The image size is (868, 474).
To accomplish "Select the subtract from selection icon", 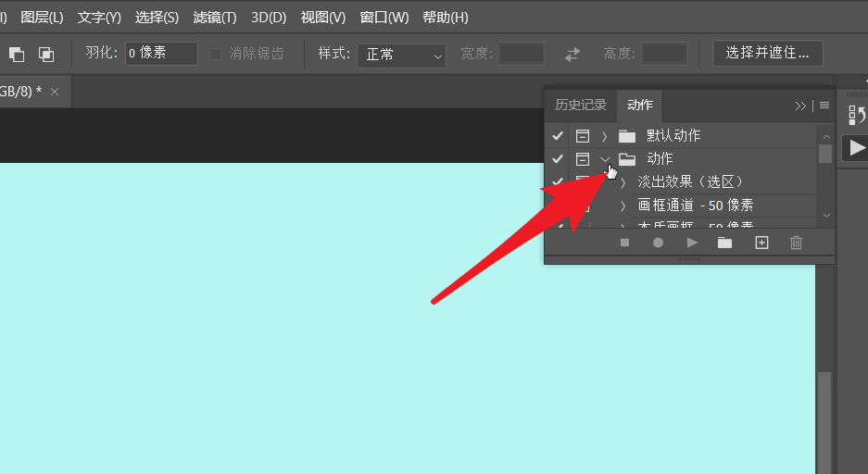I will (17, 55).
